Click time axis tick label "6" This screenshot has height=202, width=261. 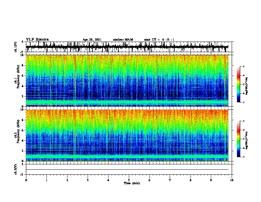tap(150, 180)
